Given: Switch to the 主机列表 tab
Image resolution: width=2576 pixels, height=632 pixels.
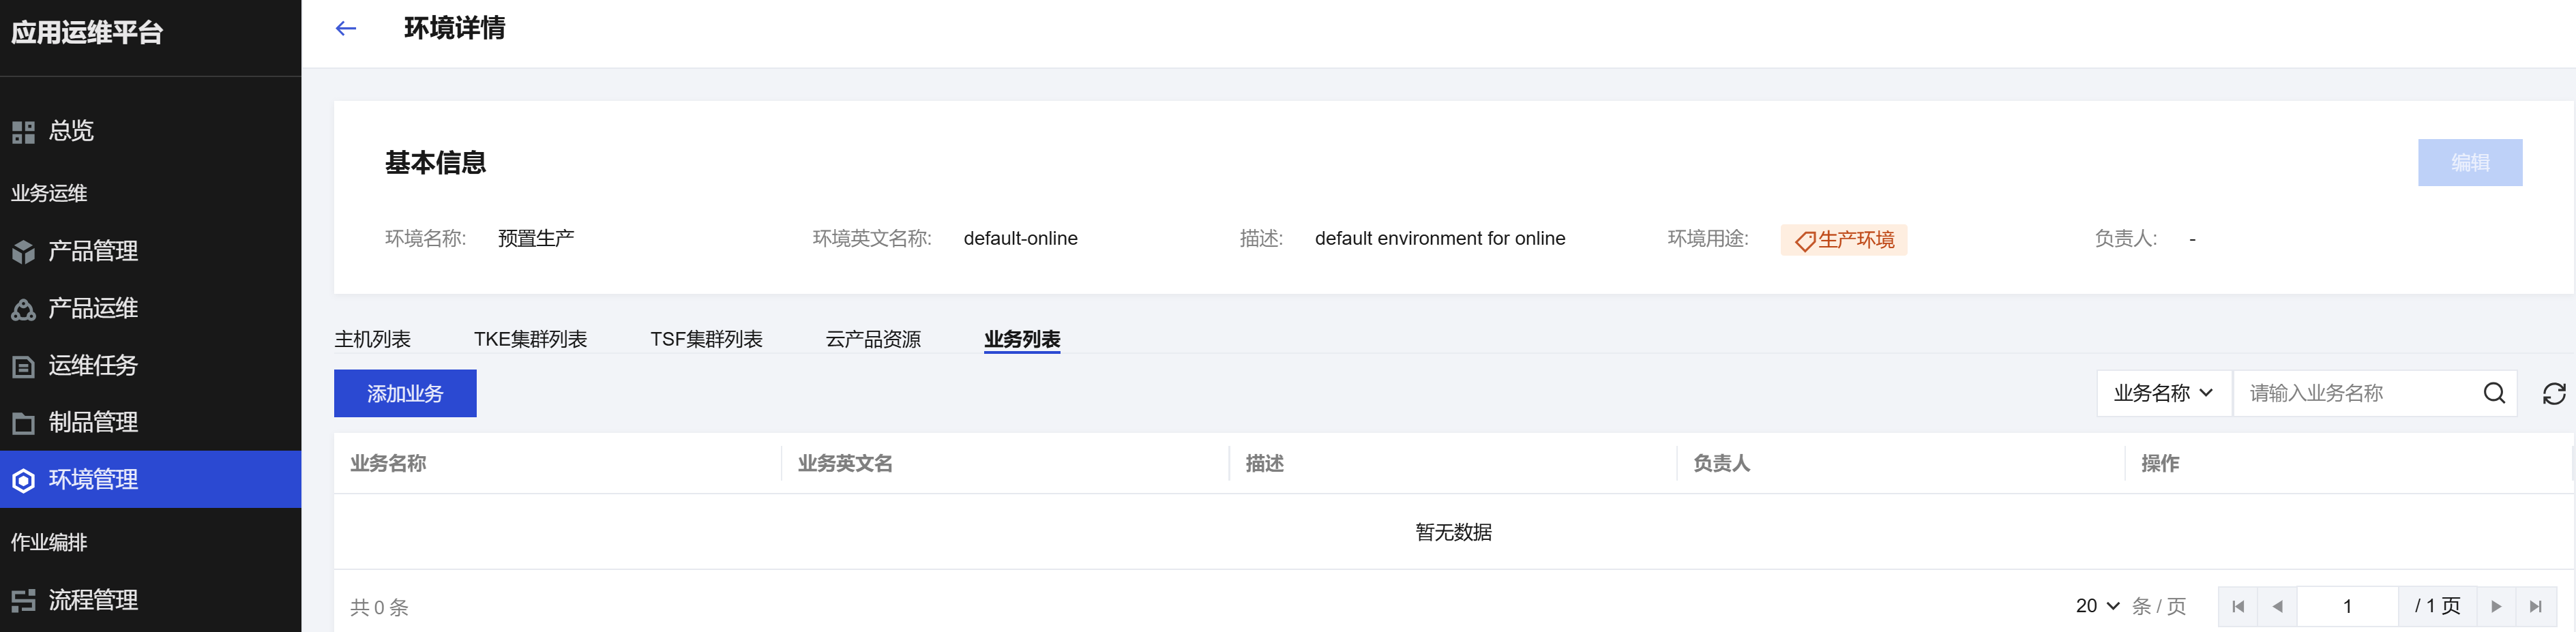Looking at the screenshot, I should coord(372,339).
